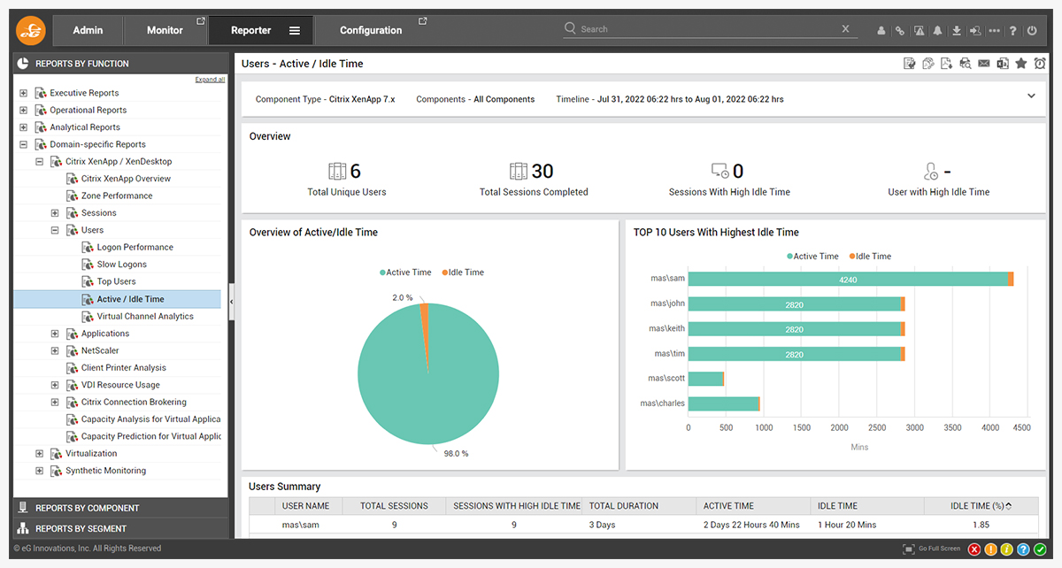Click the chain link icon in the header
The height and width of the screenshot is (568, 1062).
click(x=900, y=31)
